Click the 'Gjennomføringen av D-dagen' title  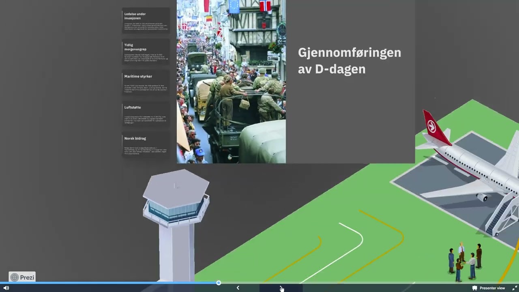349,60
